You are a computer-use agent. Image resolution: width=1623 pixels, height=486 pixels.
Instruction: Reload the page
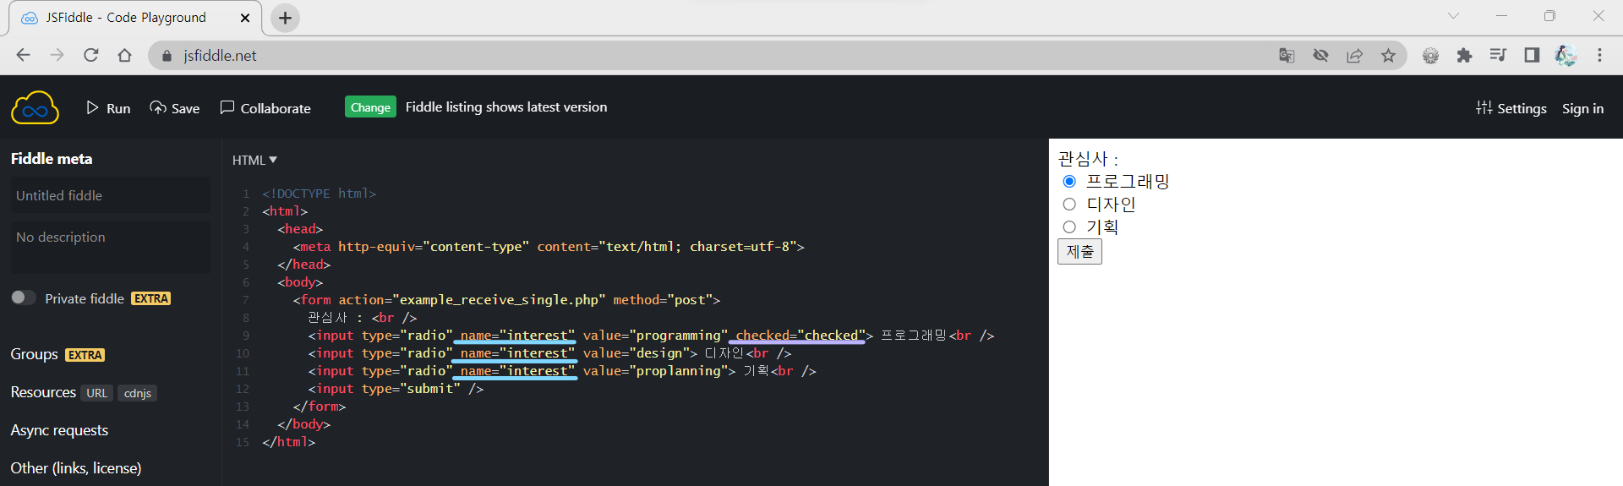click(x=90, y=55)
